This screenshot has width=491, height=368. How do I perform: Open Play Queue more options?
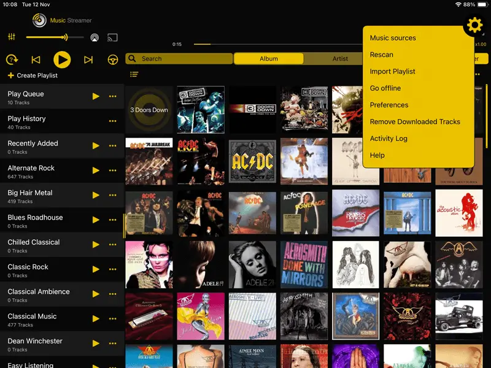pyautogui.click(x=113, y=96)
